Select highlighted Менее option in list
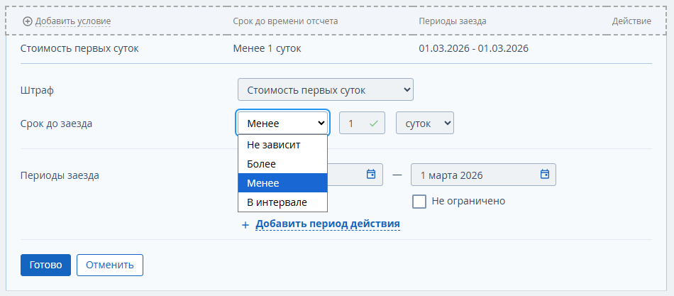Image resolution: width=674 pixels, height=296 pixels. tap(282, 183)
